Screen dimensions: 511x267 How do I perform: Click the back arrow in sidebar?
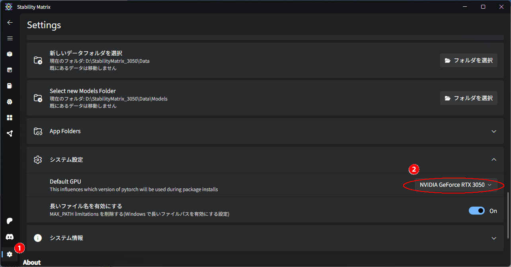(x=10, y=23)
